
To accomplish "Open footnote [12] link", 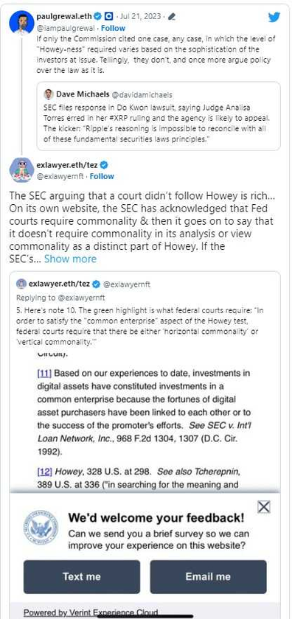I will [x=45, y=472].
